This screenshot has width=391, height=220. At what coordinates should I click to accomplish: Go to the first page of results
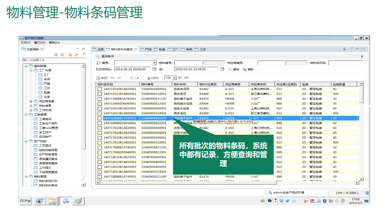click(x=112, y=78)
